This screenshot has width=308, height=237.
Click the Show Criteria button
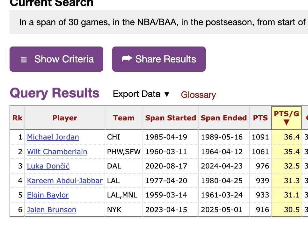point(56,59)
